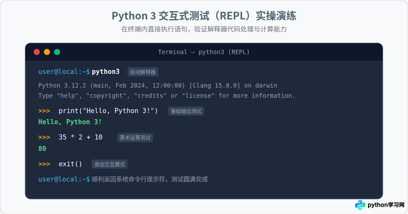Image resolution: width=408 pixels, height=214 pixels.
Task: Click the last 'user@local:~$' prompt
Action: click(x=64, y=179)
